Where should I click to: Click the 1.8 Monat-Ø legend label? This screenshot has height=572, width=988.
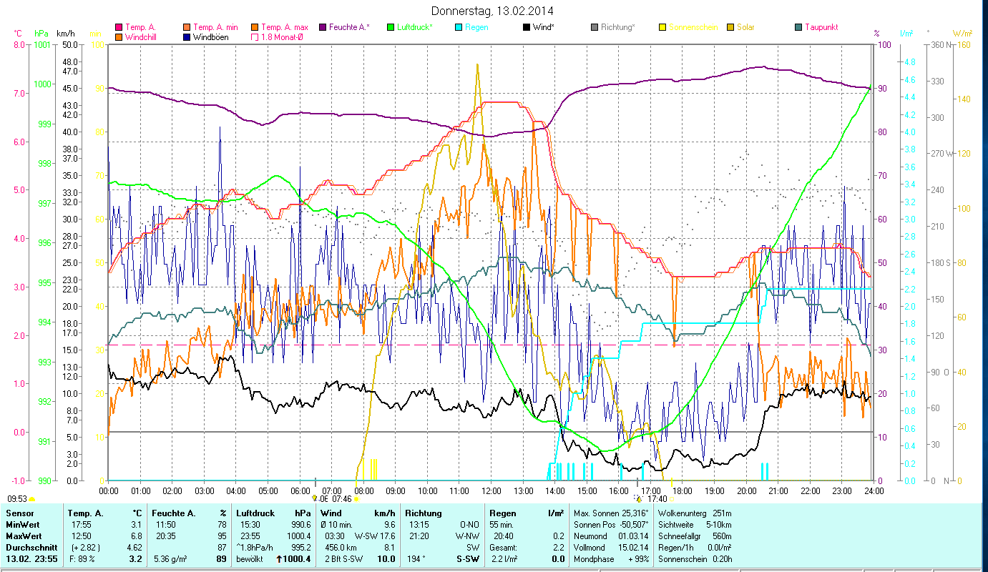pos(283,37)
